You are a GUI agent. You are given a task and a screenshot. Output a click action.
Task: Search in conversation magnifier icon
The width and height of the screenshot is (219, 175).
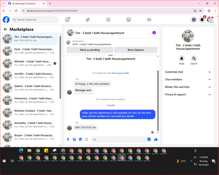(x=194, y=59)
